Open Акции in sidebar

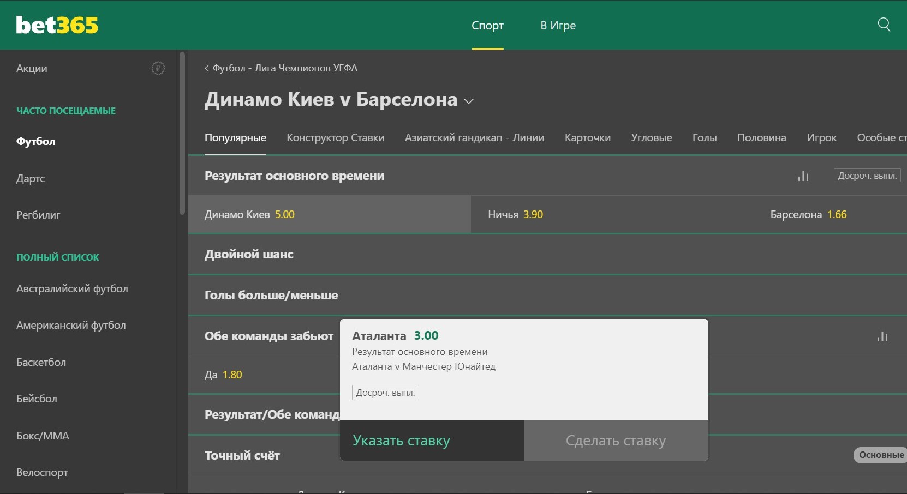click(x=32, y=68)
